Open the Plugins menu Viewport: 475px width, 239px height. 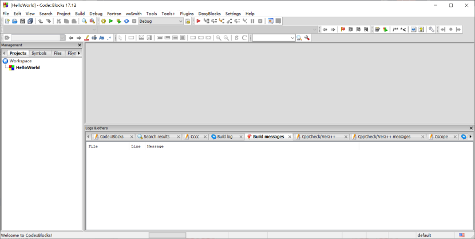[187, 14]
